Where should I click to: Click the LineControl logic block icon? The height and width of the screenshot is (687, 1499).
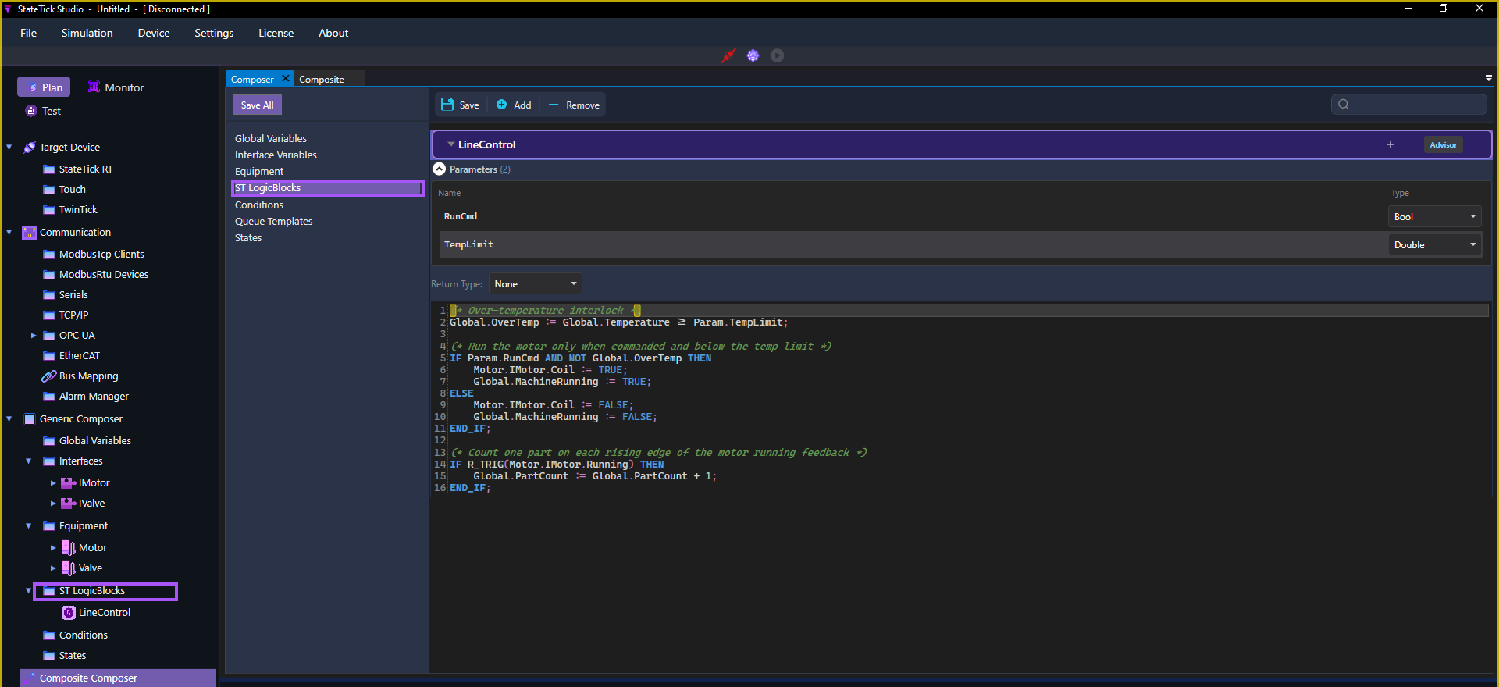pos(69,613)
